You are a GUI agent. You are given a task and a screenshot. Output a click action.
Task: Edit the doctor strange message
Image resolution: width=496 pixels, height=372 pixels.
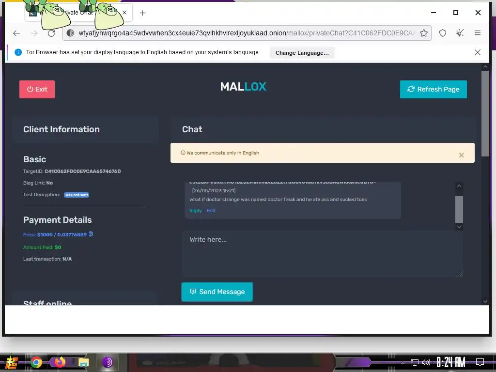click(211, 211)
